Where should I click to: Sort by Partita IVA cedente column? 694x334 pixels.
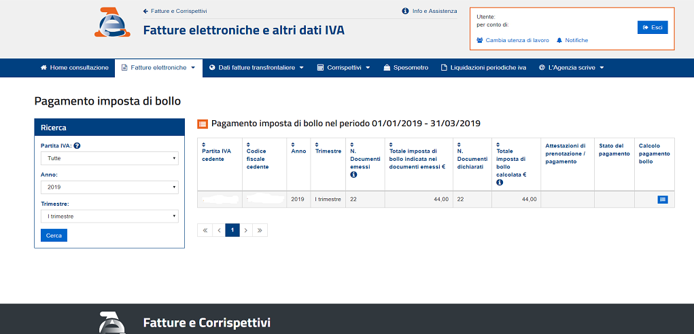205,144
